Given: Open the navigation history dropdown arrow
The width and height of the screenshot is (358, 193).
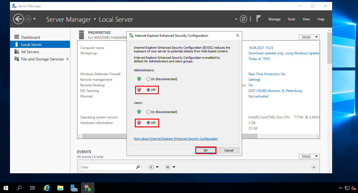Looking at the screenshot, I should tap(35, 19).
